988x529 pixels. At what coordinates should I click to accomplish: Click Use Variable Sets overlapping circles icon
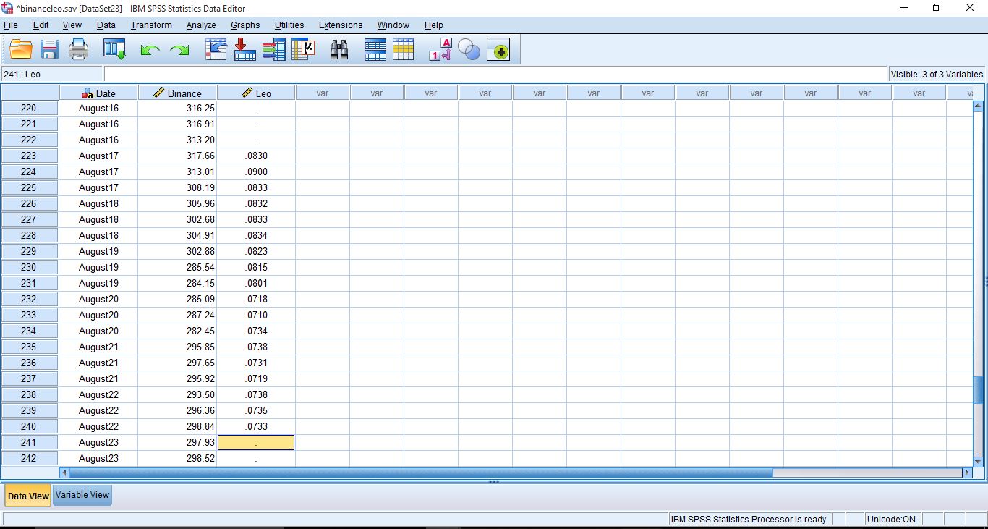pyautogui.click(x=469, y=50)
